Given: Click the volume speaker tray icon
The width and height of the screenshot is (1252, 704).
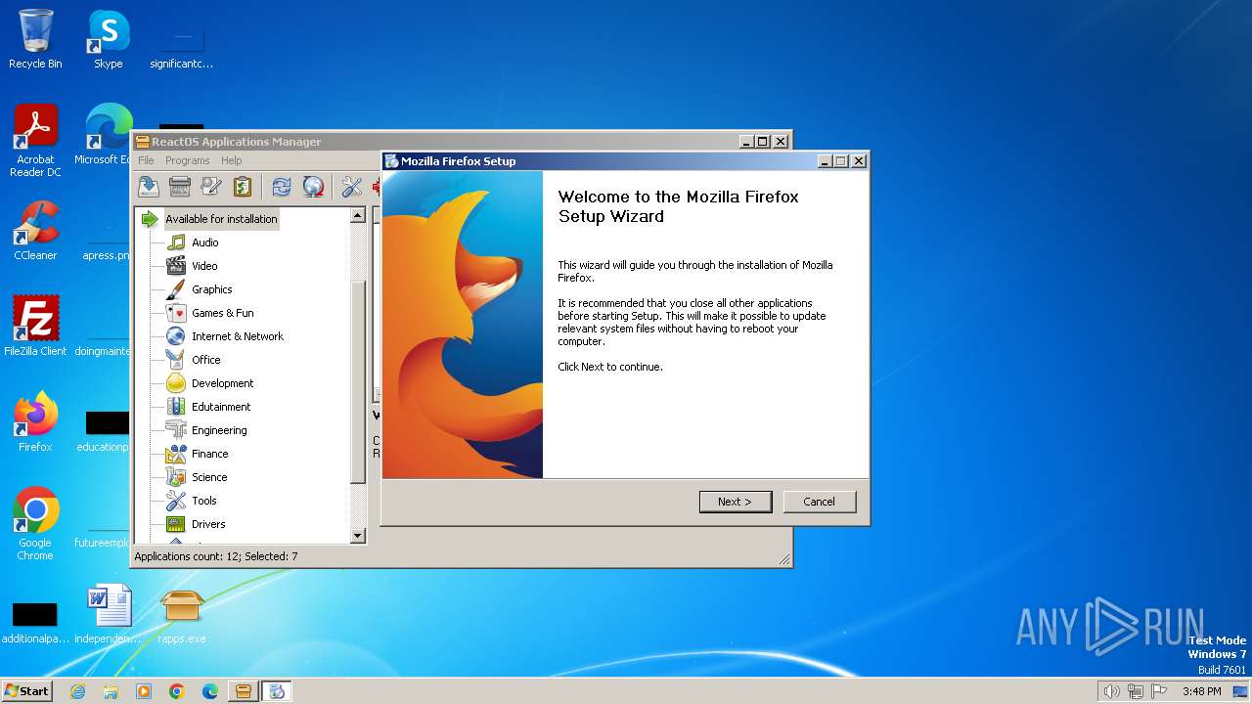Looking at the screenshot, I should (1111, 691).
